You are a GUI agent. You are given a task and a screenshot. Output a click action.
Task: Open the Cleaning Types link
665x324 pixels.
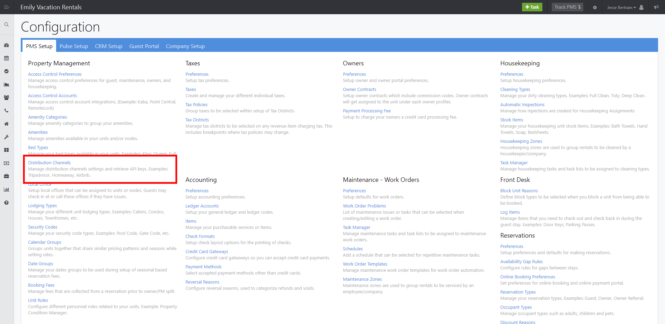515,89
